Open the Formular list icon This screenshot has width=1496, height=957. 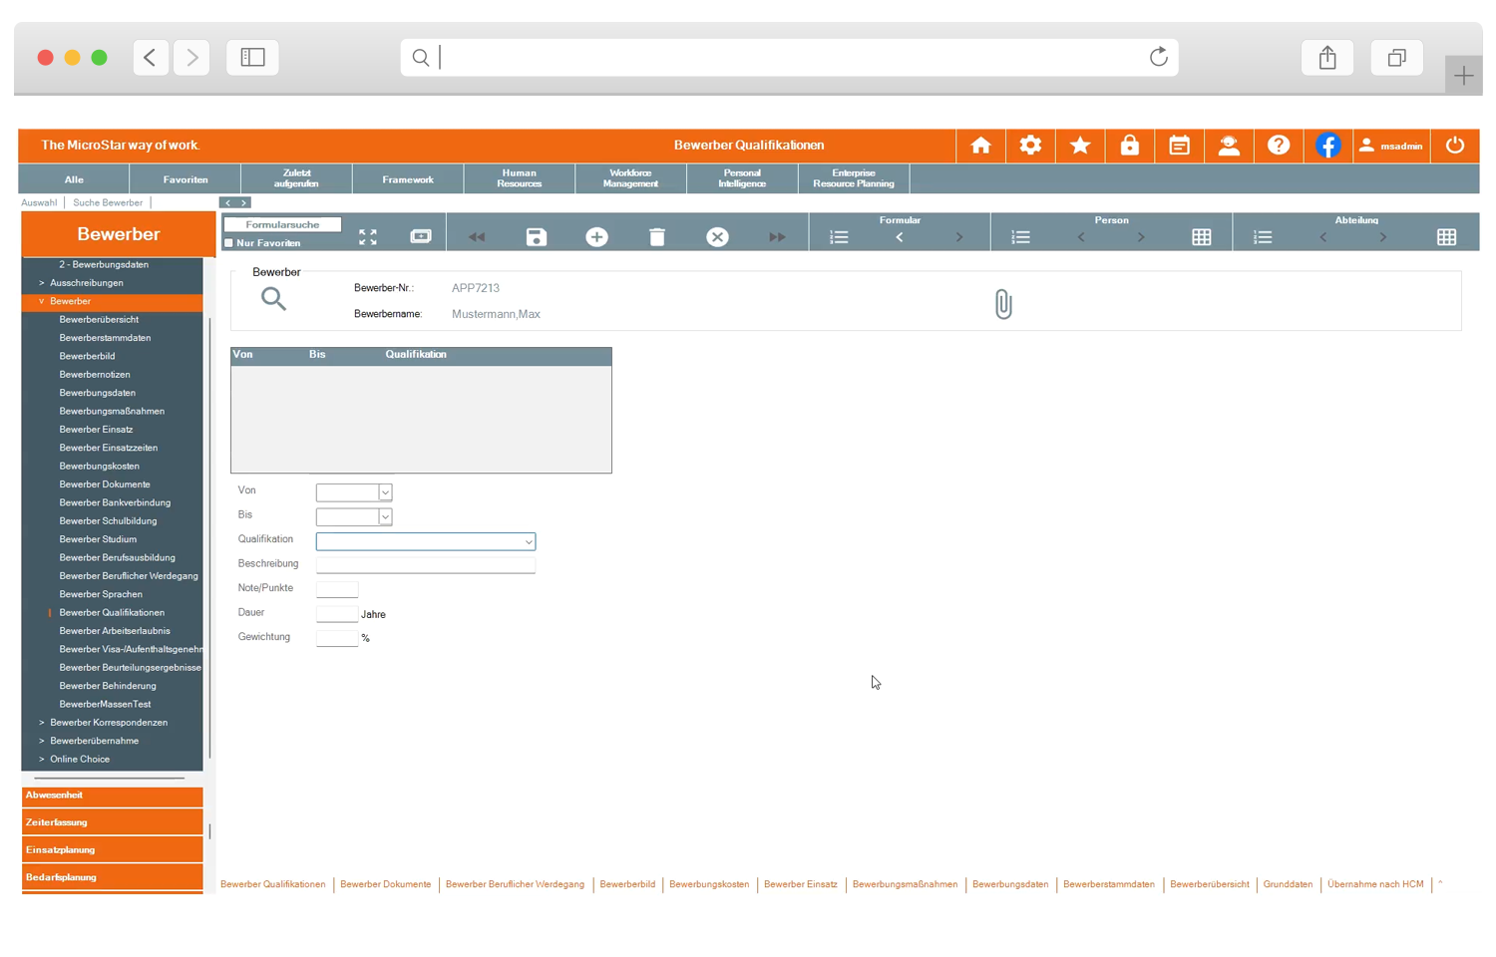(839, 237)
